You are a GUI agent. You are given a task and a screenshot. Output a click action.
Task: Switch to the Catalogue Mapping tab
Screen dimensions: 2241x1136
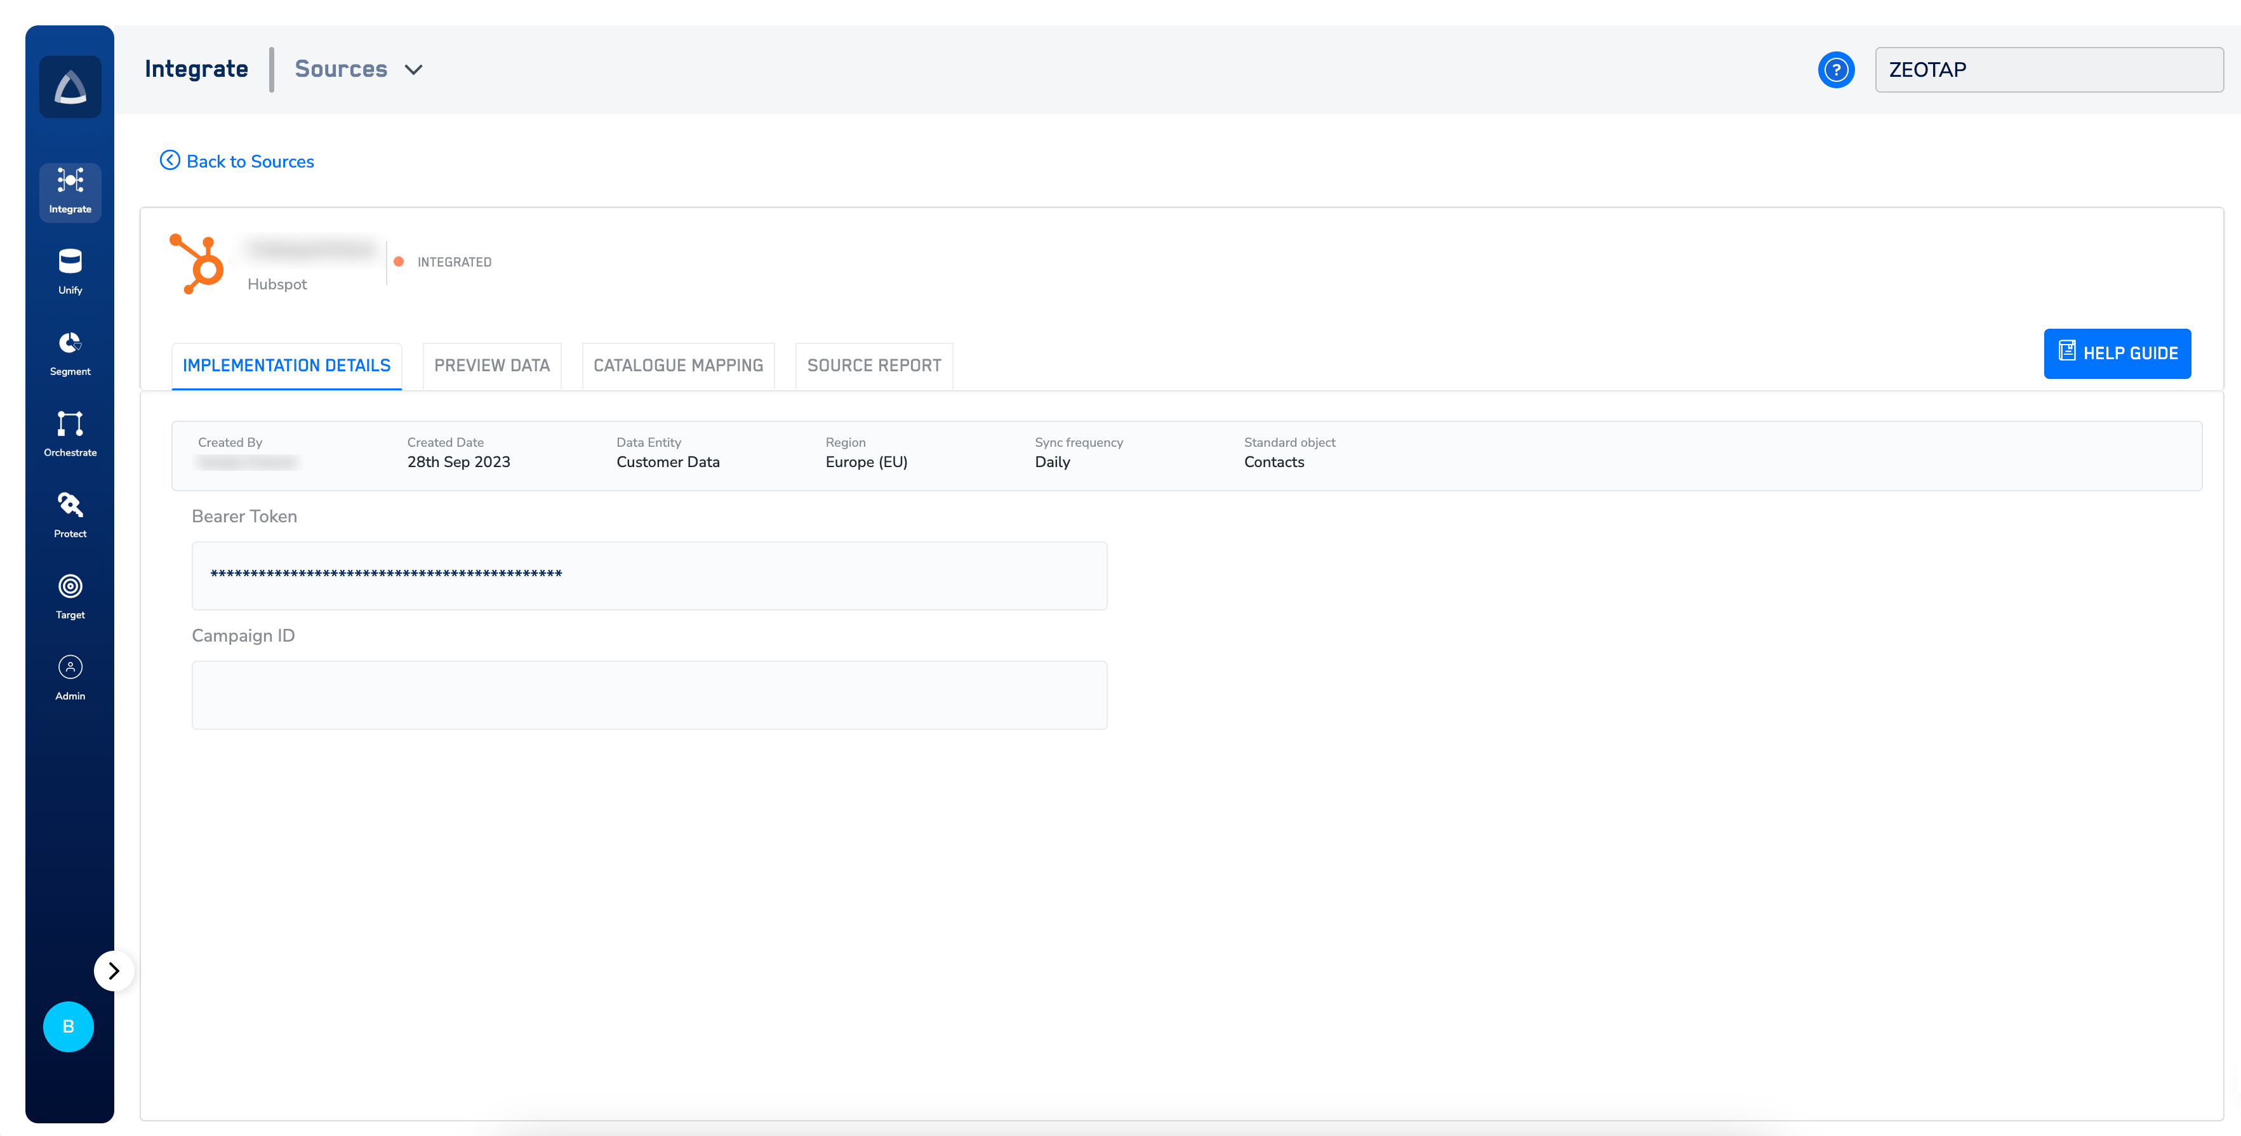(x=677, y=366)
